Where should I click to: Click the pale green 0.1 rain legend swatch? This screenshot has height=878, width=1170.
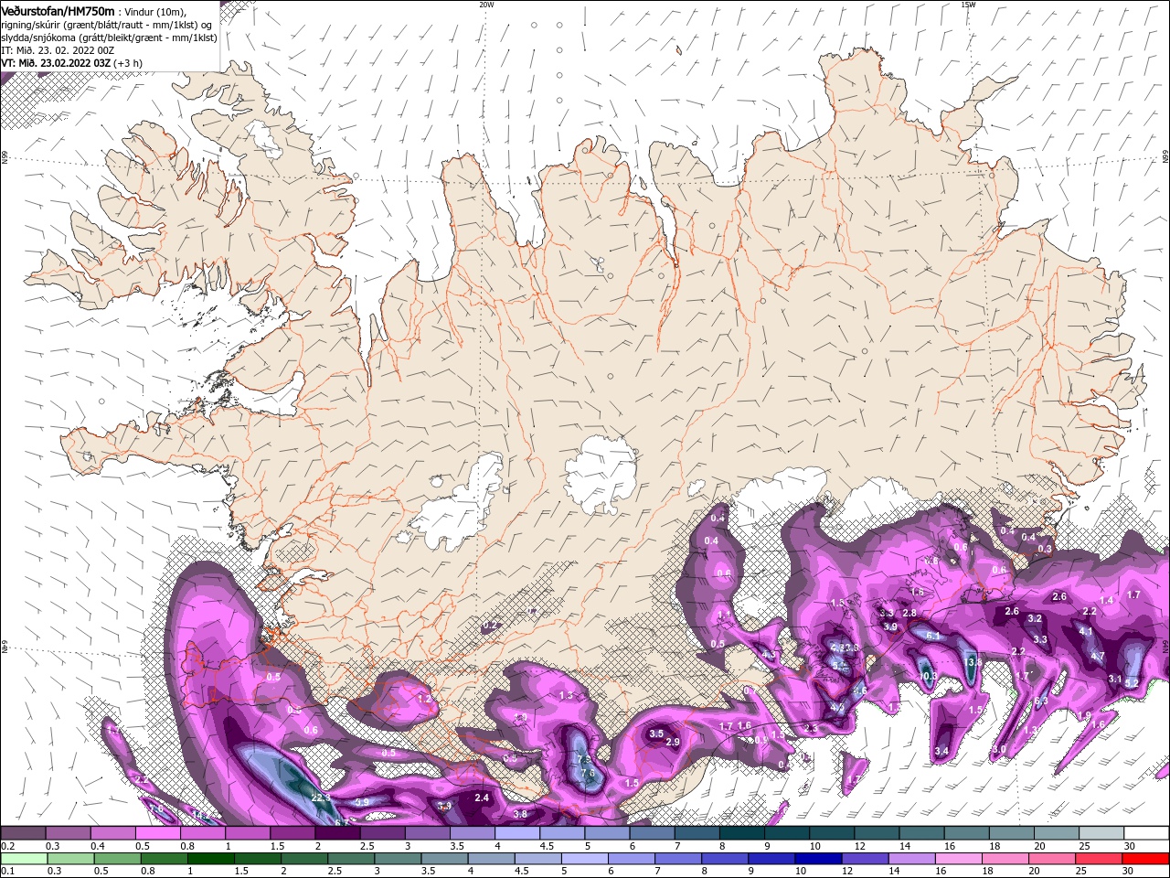(x=23, y=859)
